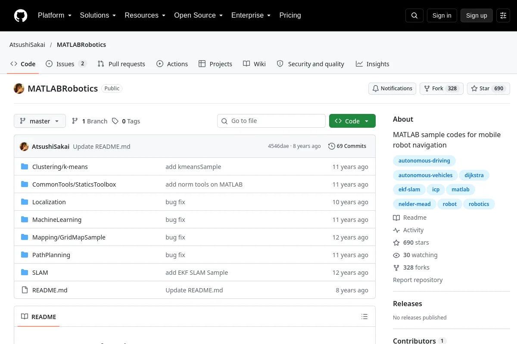This screenshot has height=344, width=517.
Task: Open the nelder-mead topic tag
Action: (414, 204)
